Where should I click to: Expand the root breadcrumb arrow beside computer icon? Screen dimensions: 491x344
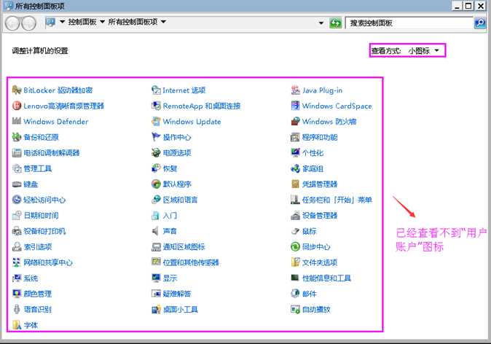(x=62, y=22)
